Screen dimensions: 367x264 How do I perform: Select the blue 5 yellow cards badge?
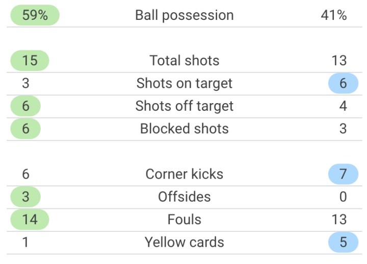click(343, 242)
